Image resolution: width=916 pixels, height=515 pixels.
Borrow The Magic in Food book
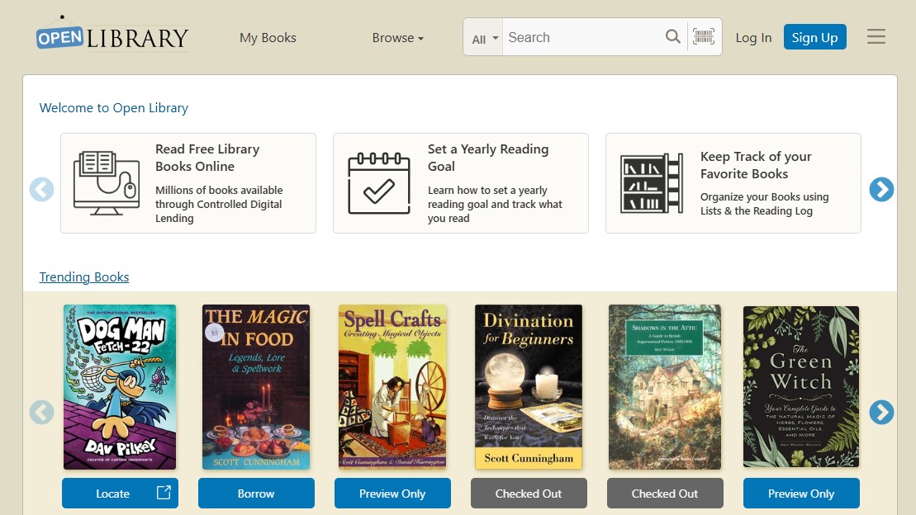click(x=256, y=493)
